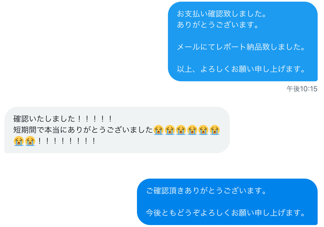Viewport: 324px width, 227px height.
Task: Click the ありがとうございます。 line in the top bubble
Action: 218,25
